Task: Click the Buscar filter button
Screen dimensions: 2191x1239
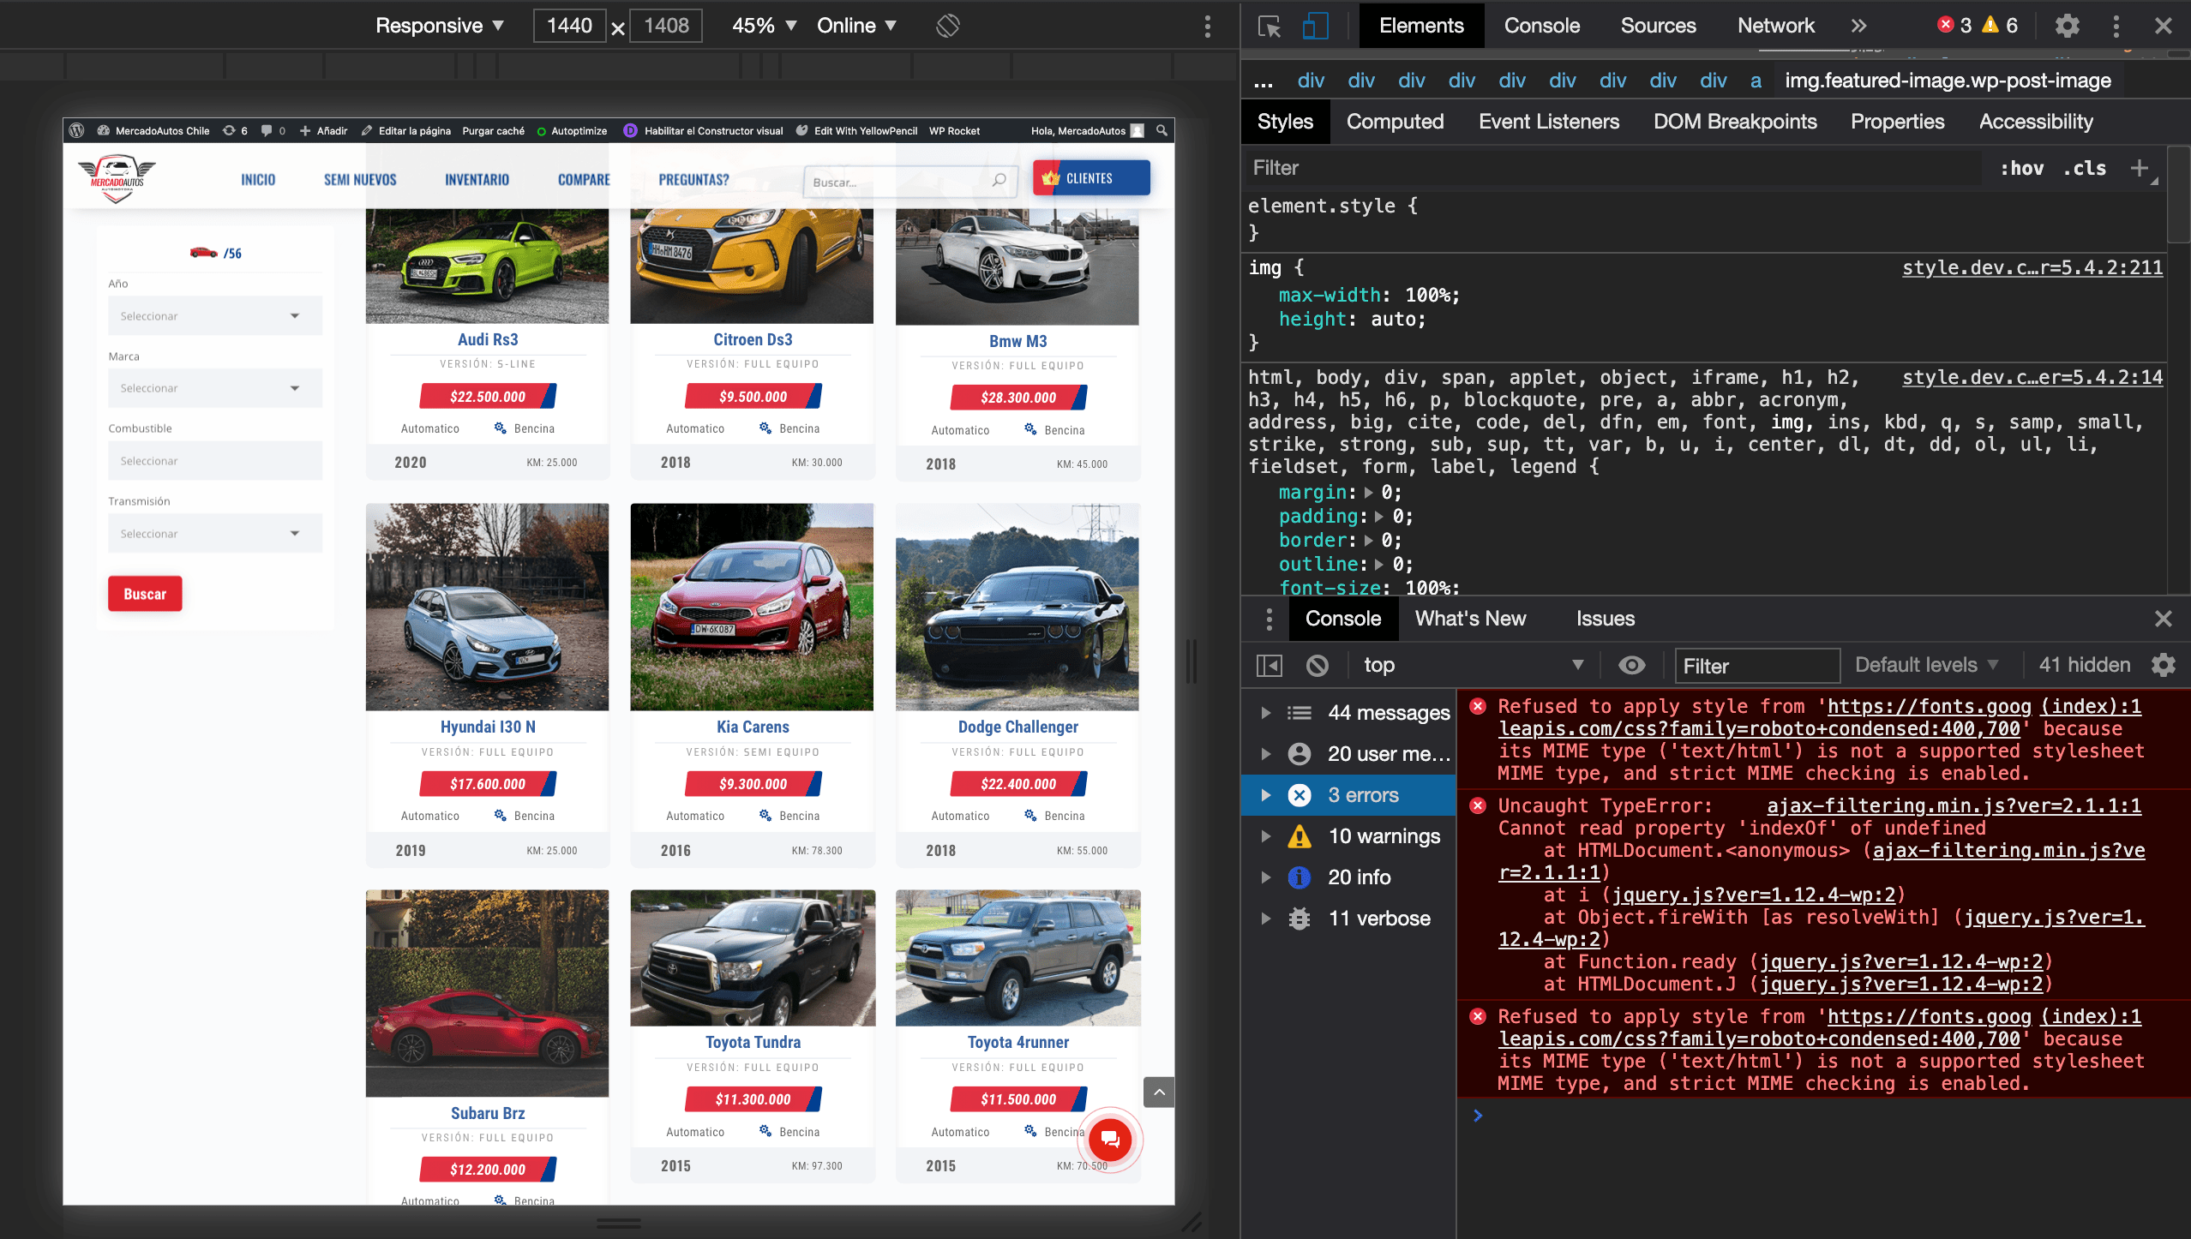Action: point(145,594)
